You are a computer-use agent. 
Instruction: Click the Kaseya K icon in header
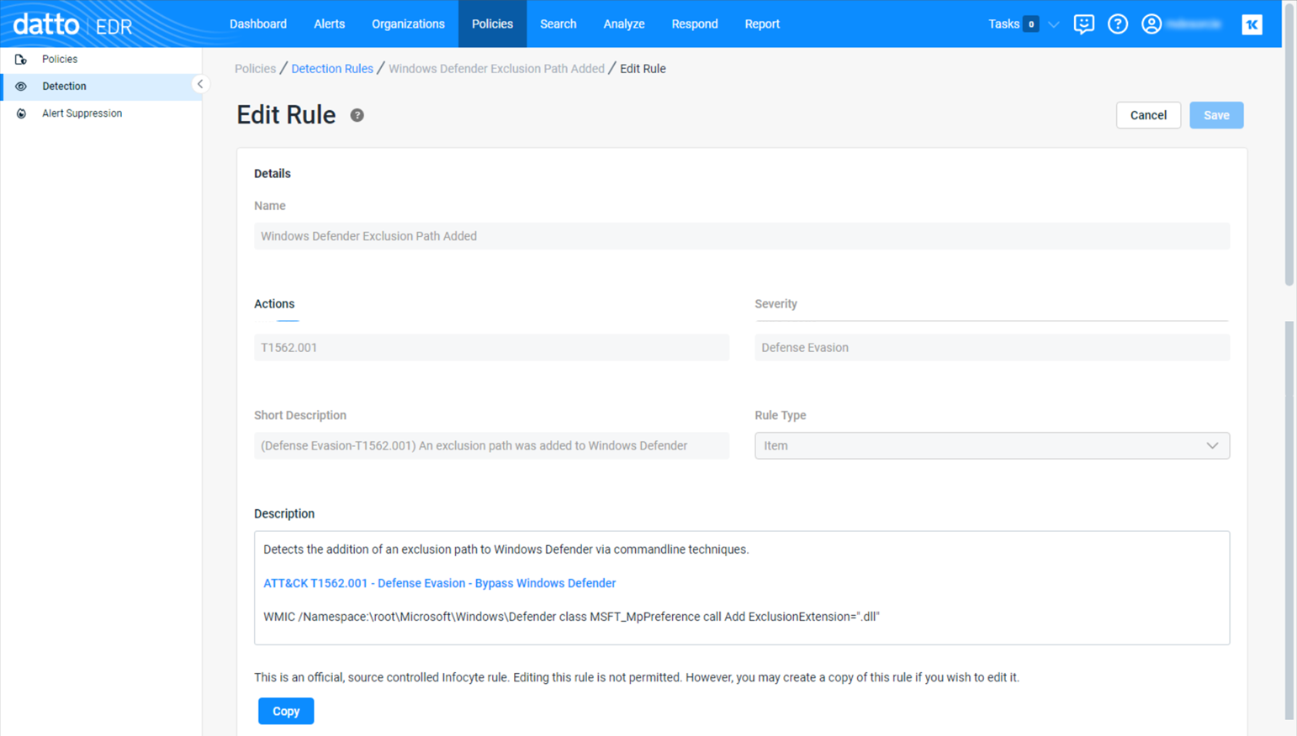pos(1252,24)
